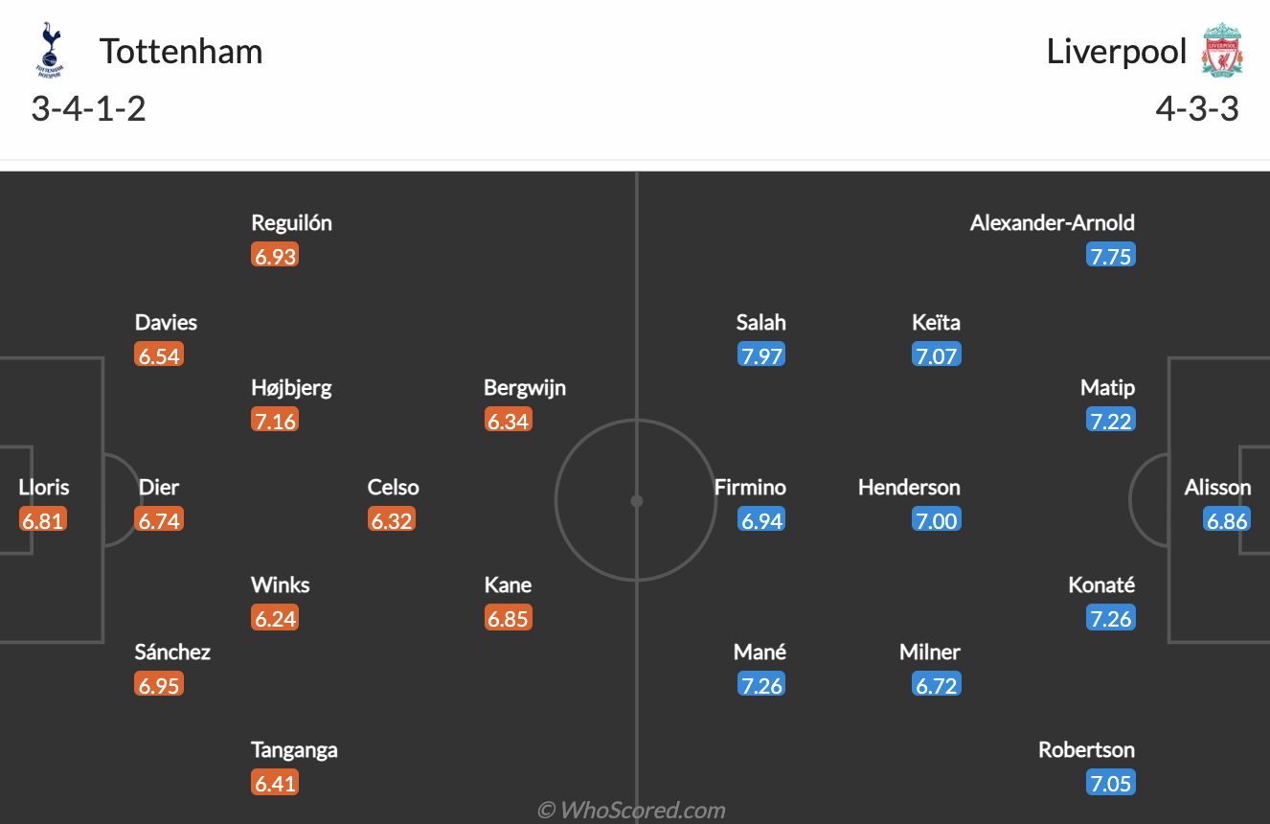Select Tottenham's 3-4-1-2 formation text
The image size is (1270, 824).
coord(88,108)
